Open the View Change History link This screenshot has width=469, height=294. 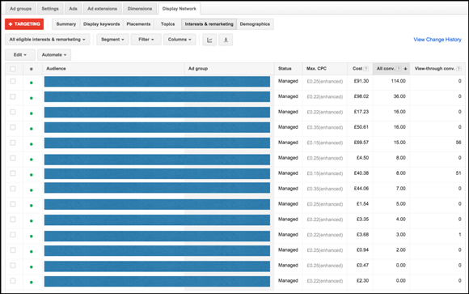tap(437, 40)
